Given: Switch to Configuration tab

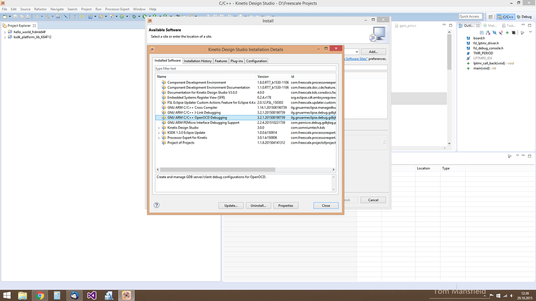Looking at the screenshot, I should click(x=256, y=61).
